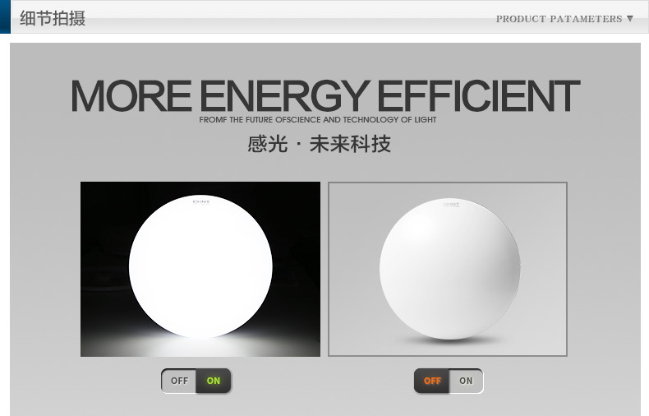Click the 感光·未来科技 subtitle
This screenshot has height=416, width=649.
point(319,144)
